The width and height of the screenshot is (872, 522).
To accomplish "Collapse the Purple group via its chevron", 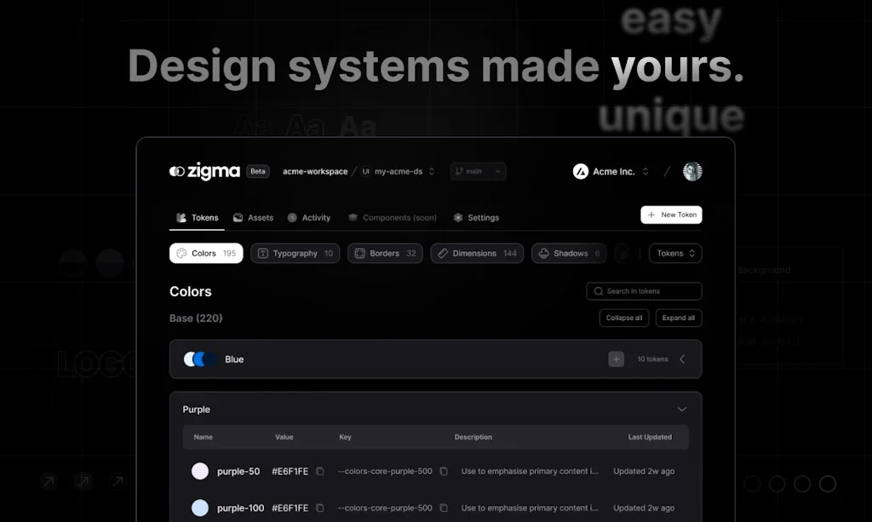I will [681, 409].
